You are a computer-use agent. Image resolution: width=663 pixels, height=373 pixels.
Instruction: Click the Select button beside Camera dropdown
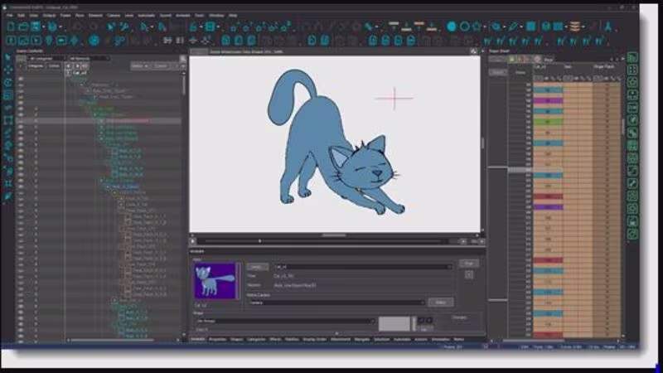pos(441,303)
